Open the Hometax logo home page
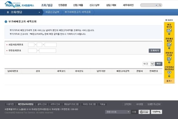This screenshot has height=119, width=178. pyautogui.click(x=19, y=5)
